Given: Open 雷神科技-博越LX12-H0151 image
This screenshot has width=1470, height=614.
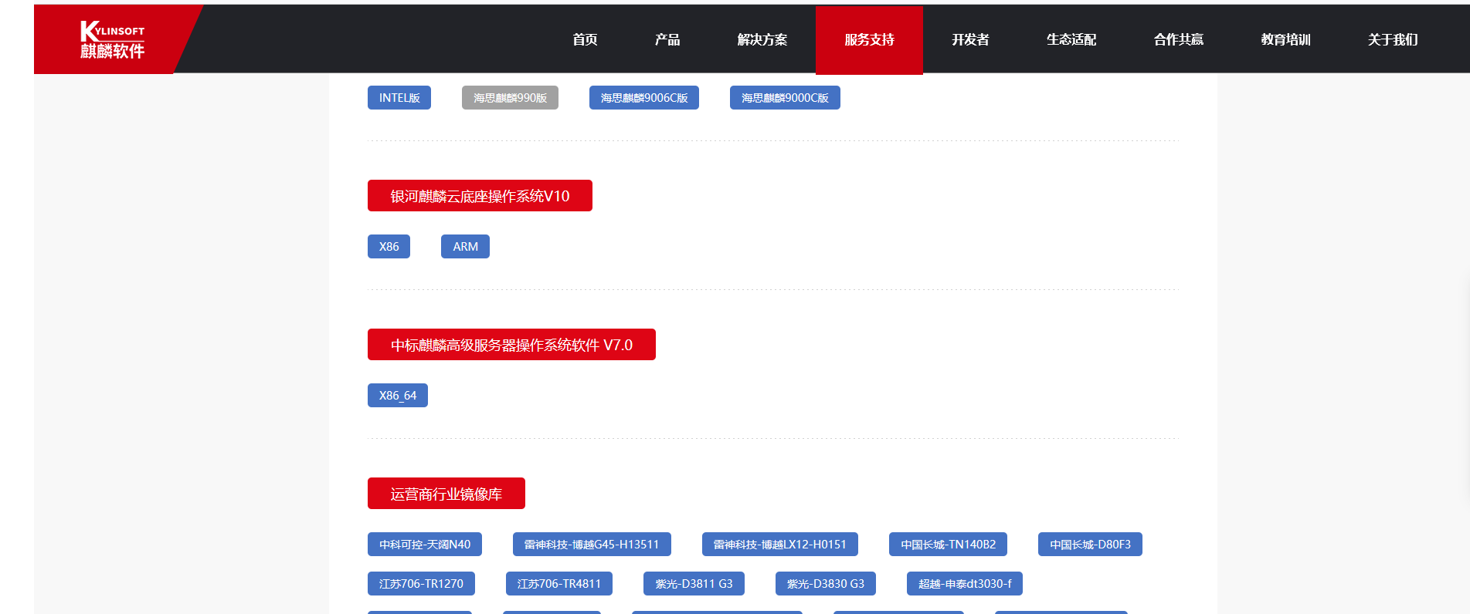Looking at the screenshot, I should coord(780,545).
